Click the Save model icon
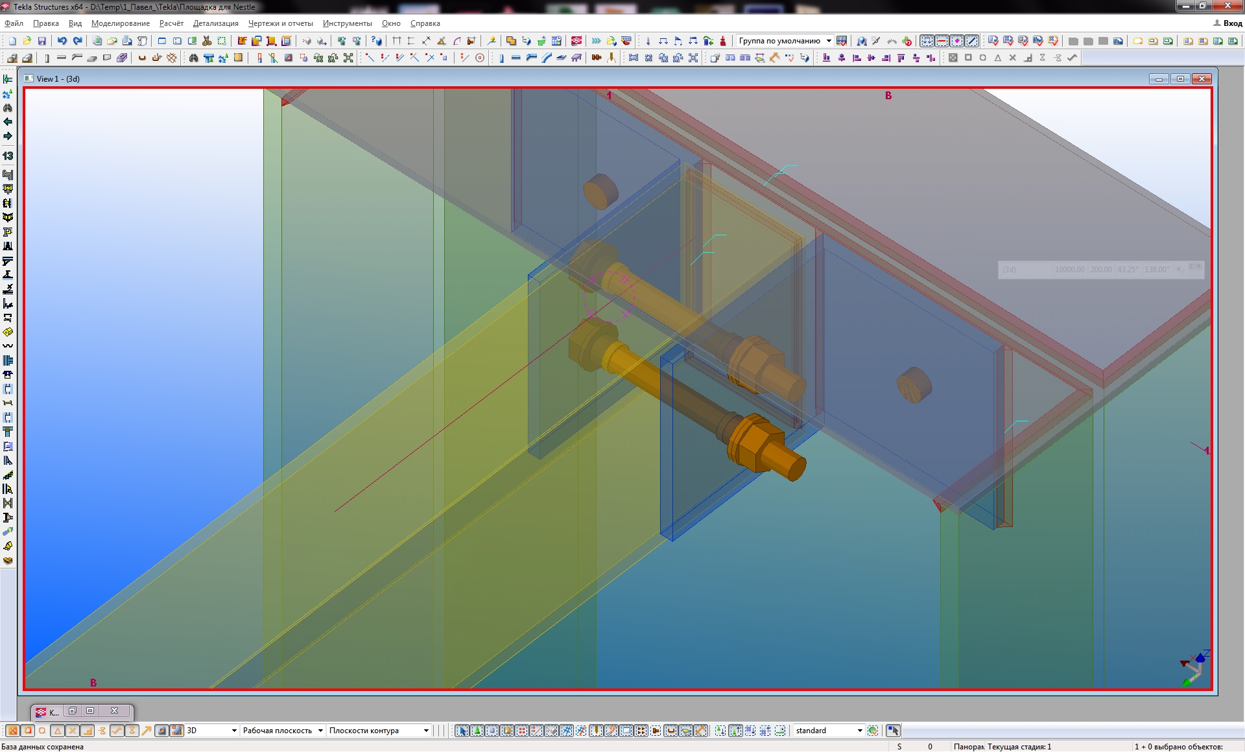This screenshot has width=1245, height=752. click(42, 41)
